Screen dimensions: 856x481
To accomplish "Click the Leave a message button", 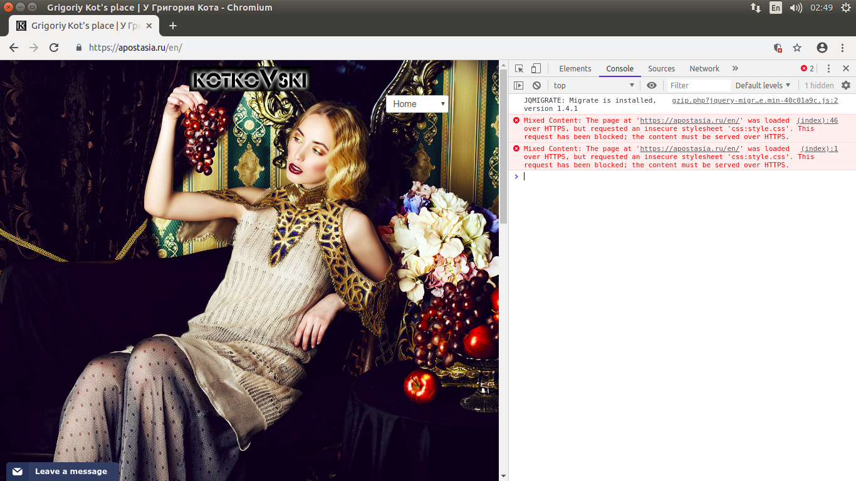I will click(x=62, y=472).
